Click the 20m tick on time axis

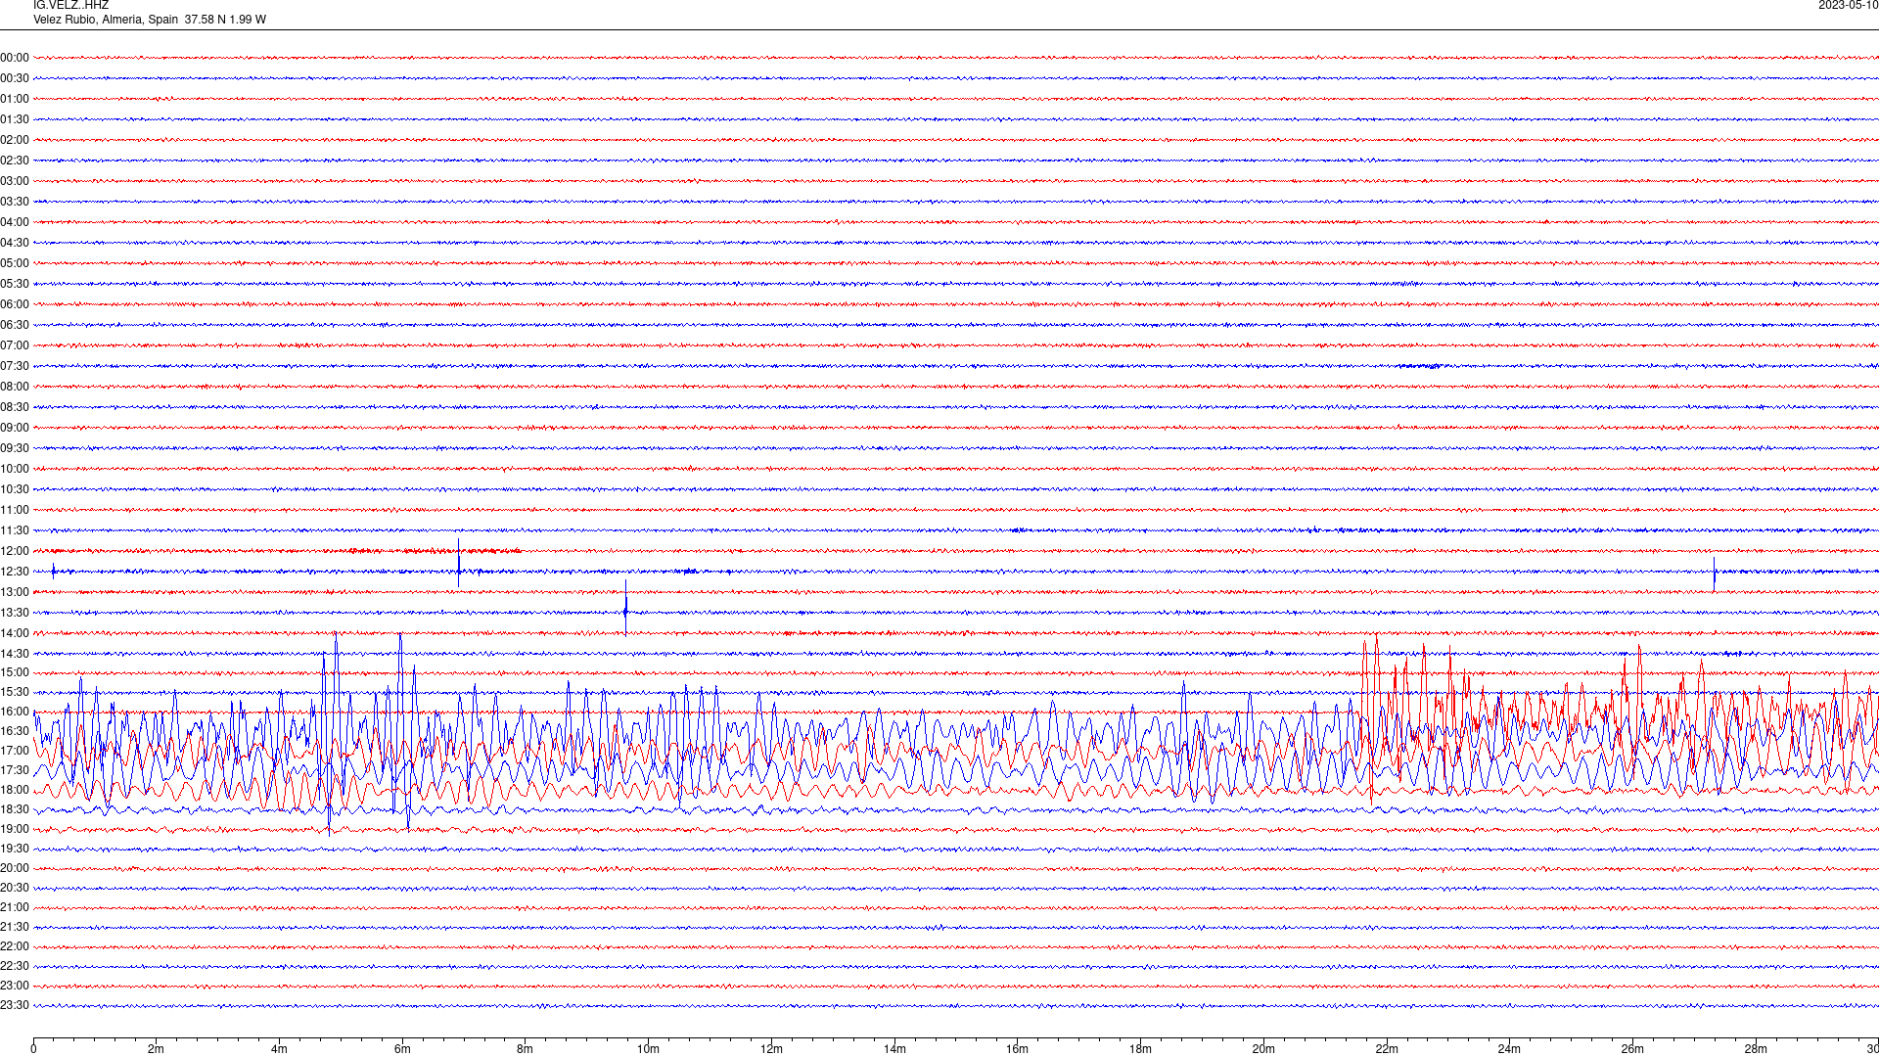[x=1263, y=1049]
